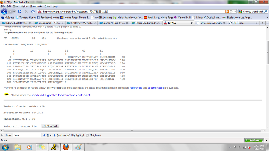Viewport: 269px width, 151px height.
Task: Open Firefox from the Windows taskbar
Action: tap(66, 147)
